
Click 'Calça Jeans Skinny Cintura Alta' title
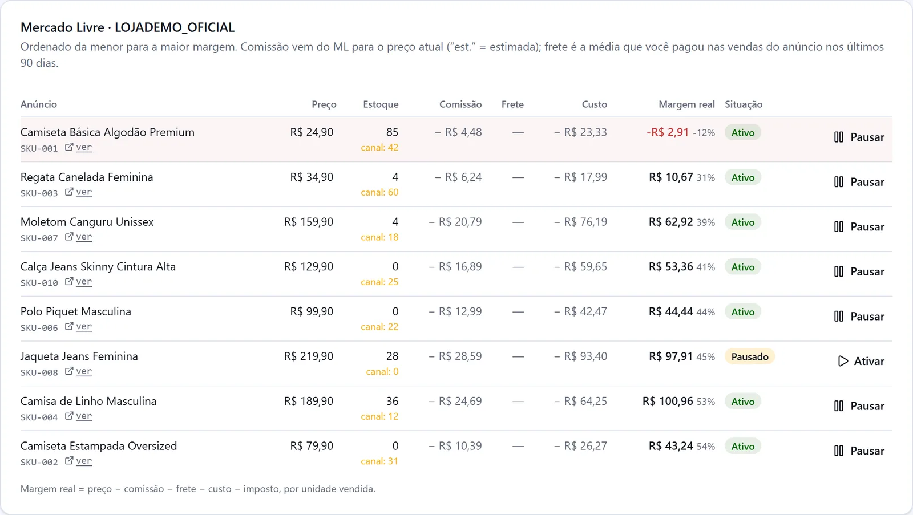pyautogui.click(x=98, y=267)
